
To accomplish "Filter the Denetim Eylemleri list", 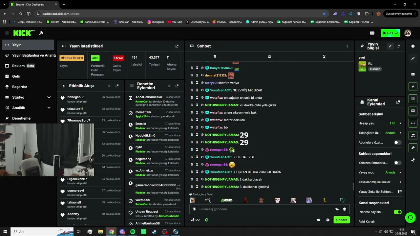I will point(169,86).
